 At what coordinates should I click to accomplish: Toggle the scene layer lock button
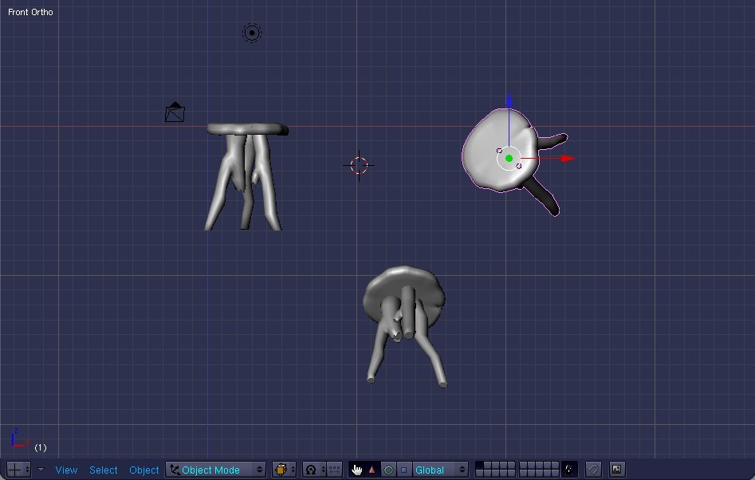pos(571,470)
